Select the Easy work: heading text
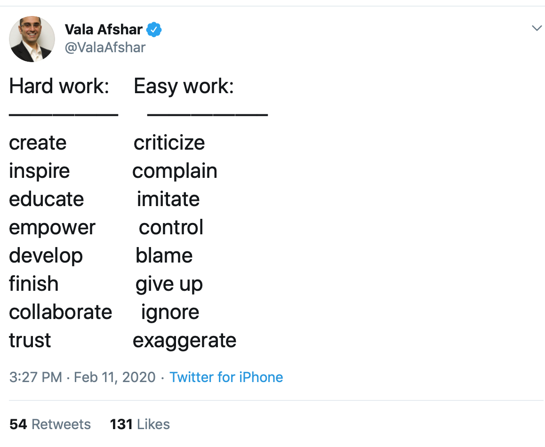Image resolution: width=545 pixels, height=447 pixels. click(184, 87)
